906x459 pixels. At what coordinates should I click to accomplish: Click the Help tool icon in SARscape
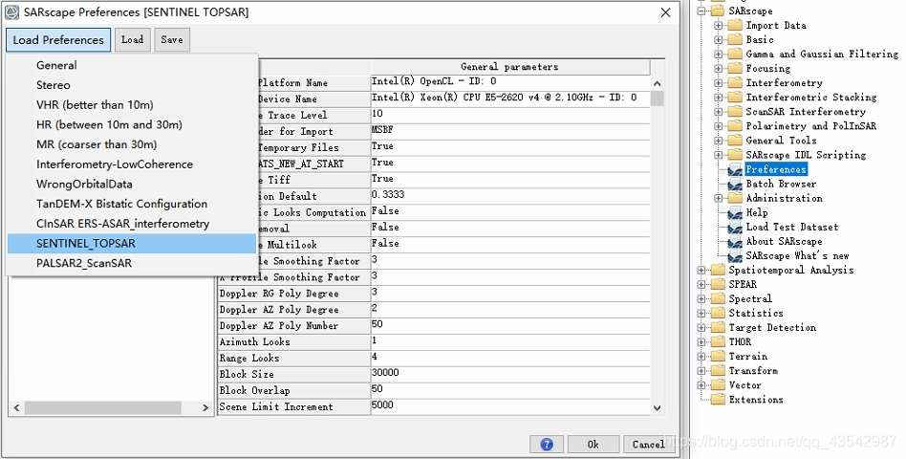point(735,213)
